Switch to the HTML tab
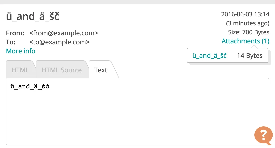The image size is (275, 148). (20, 70)
